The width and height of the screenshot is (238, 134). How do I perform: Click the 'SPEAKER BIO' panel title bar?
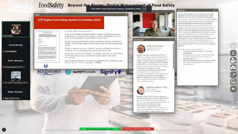click(154, 40)
